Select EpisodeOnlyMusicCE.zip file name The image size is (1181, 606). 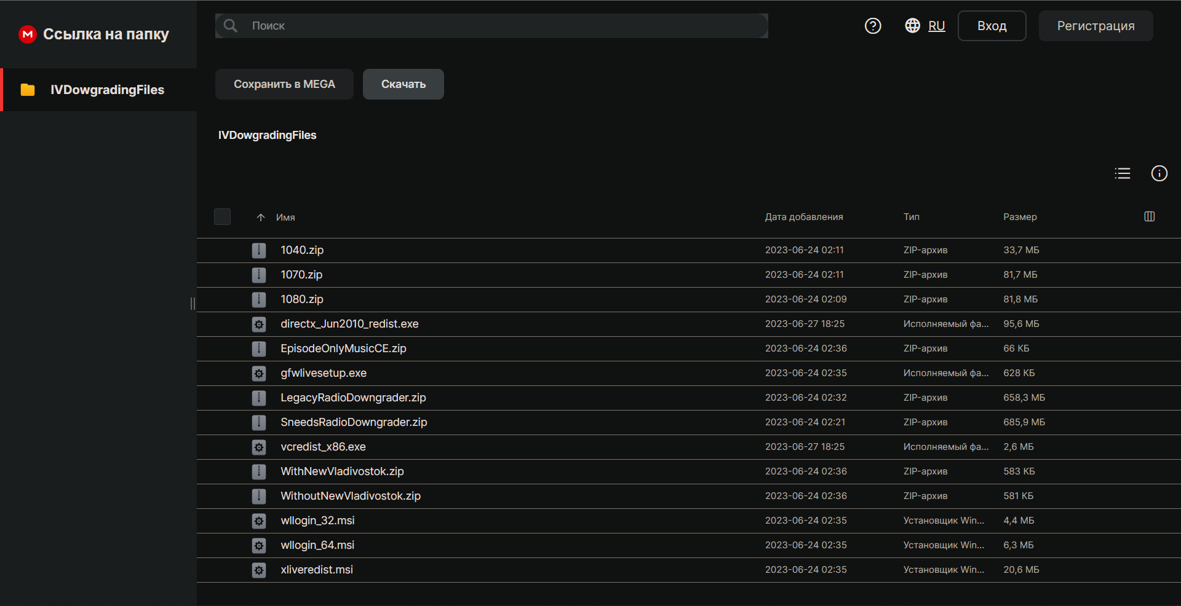[x=343, y=348]
